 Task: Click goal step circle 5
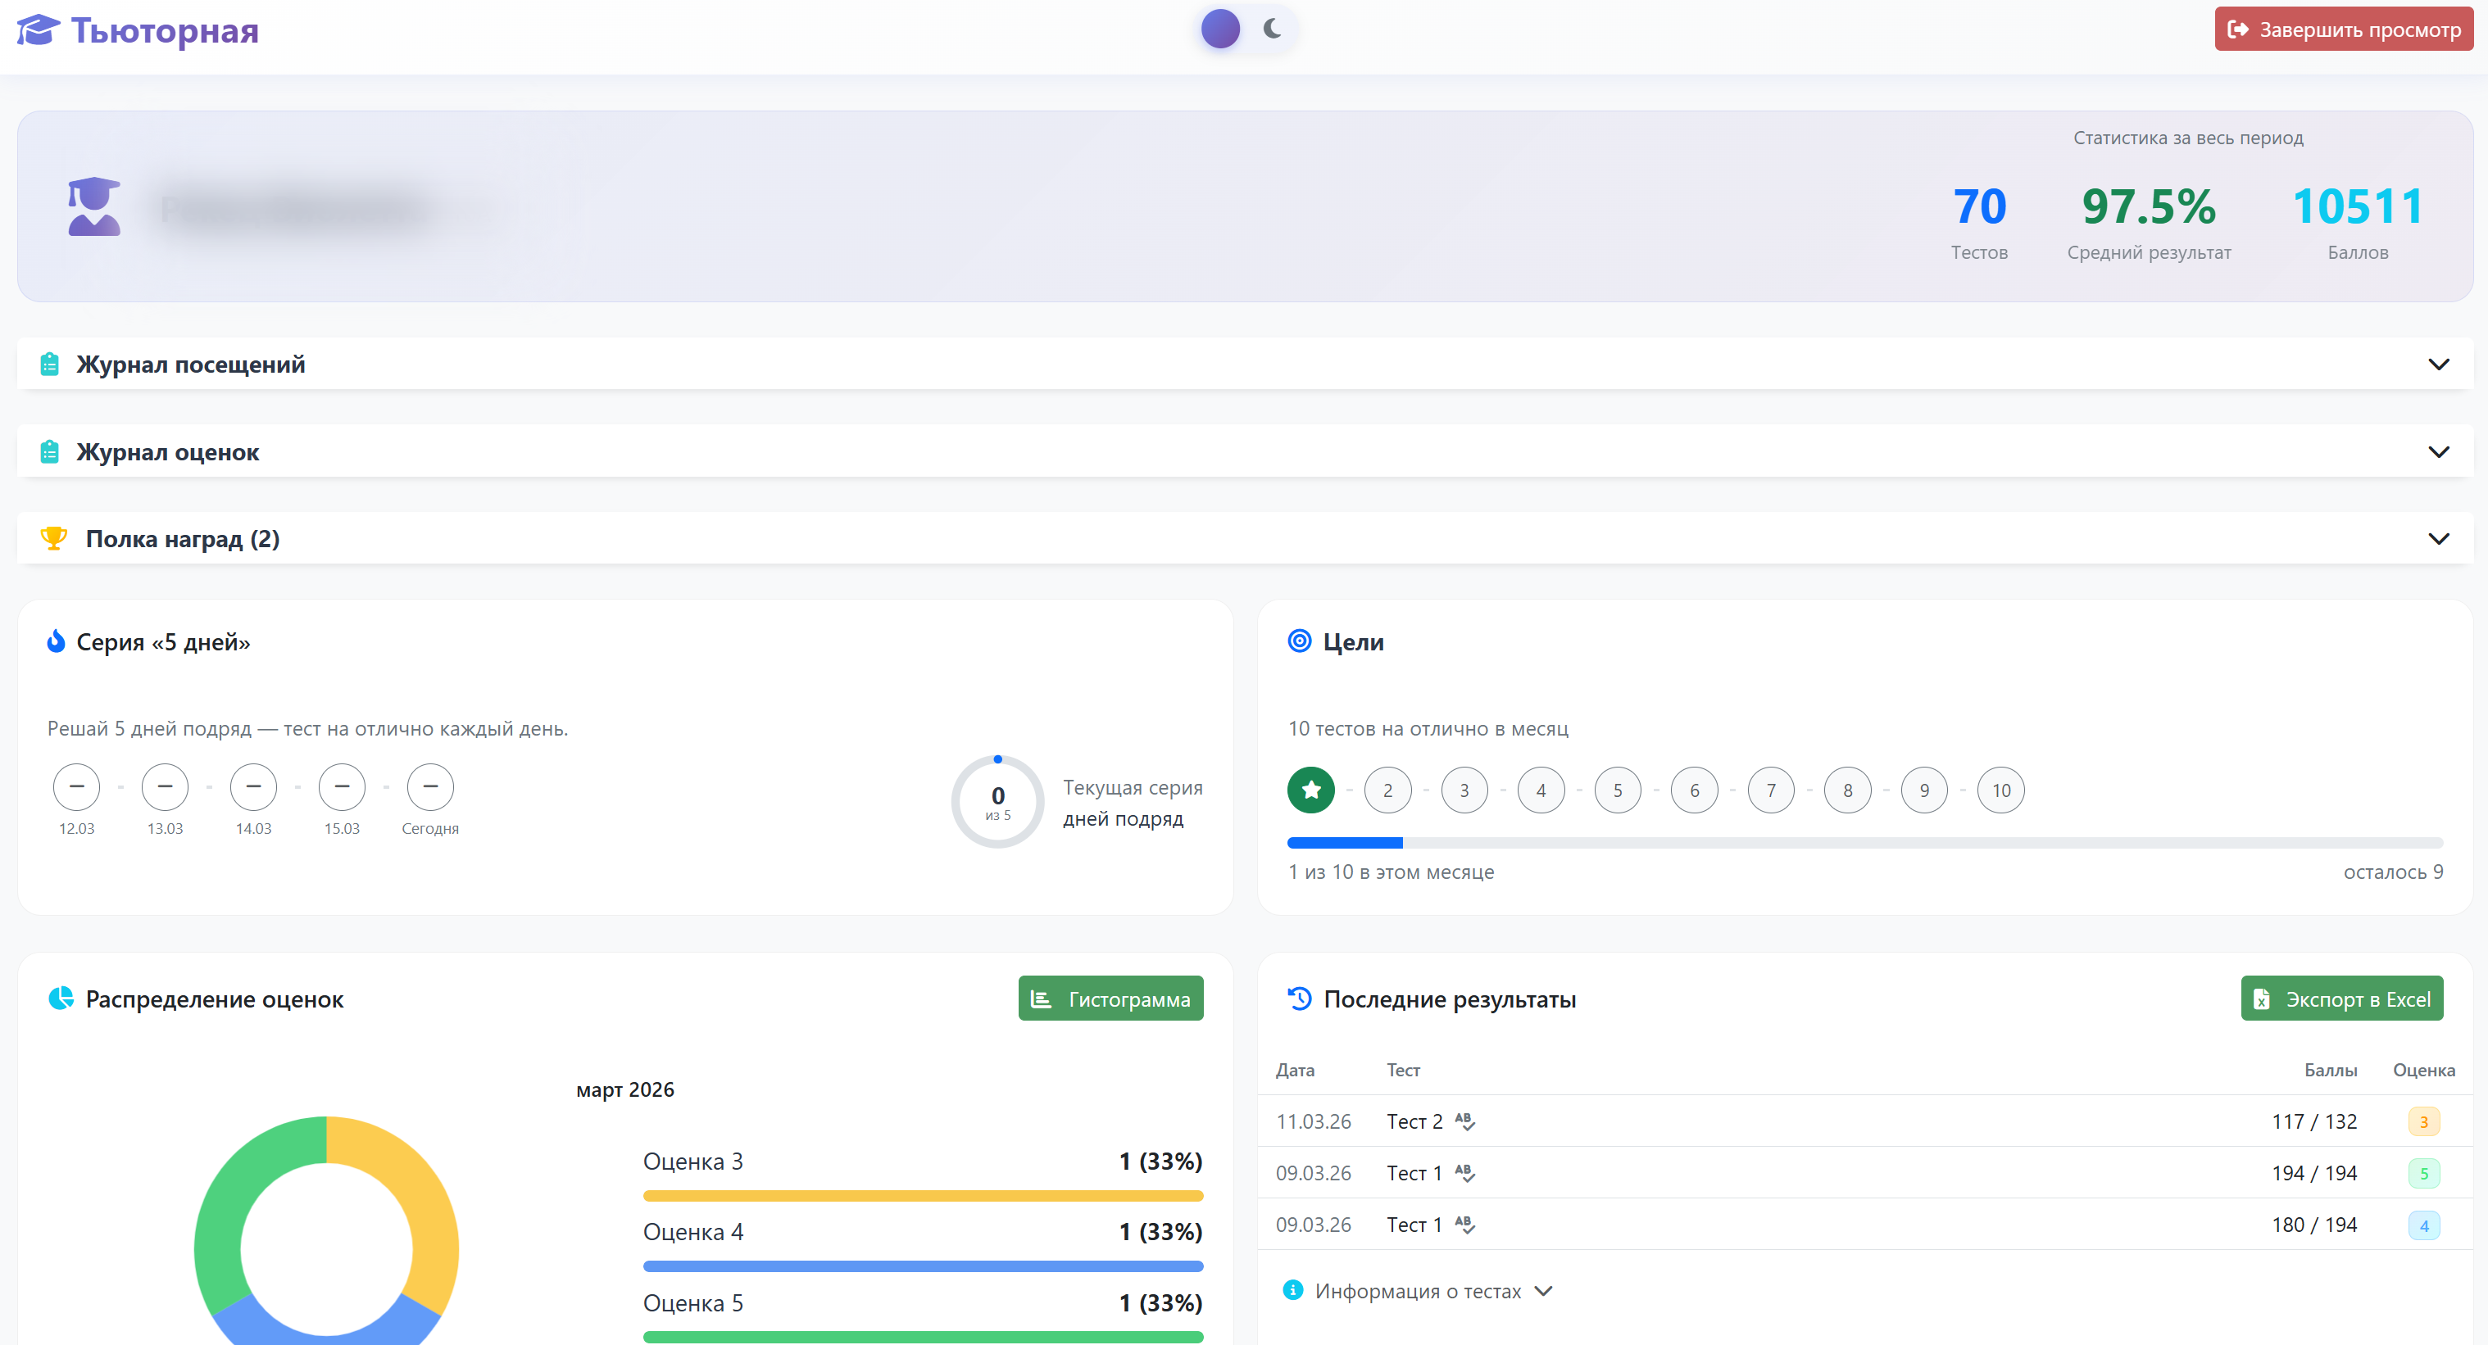[1618, 790]
